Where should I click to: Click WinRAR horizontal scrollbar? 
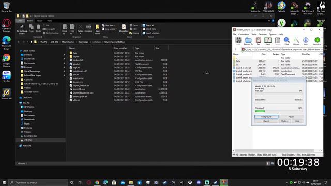click(x=274, y=151)
